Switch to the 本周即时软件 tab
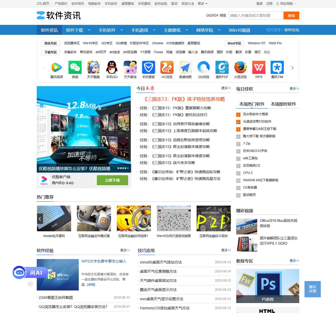336x313 pixels. coord(283,104)
